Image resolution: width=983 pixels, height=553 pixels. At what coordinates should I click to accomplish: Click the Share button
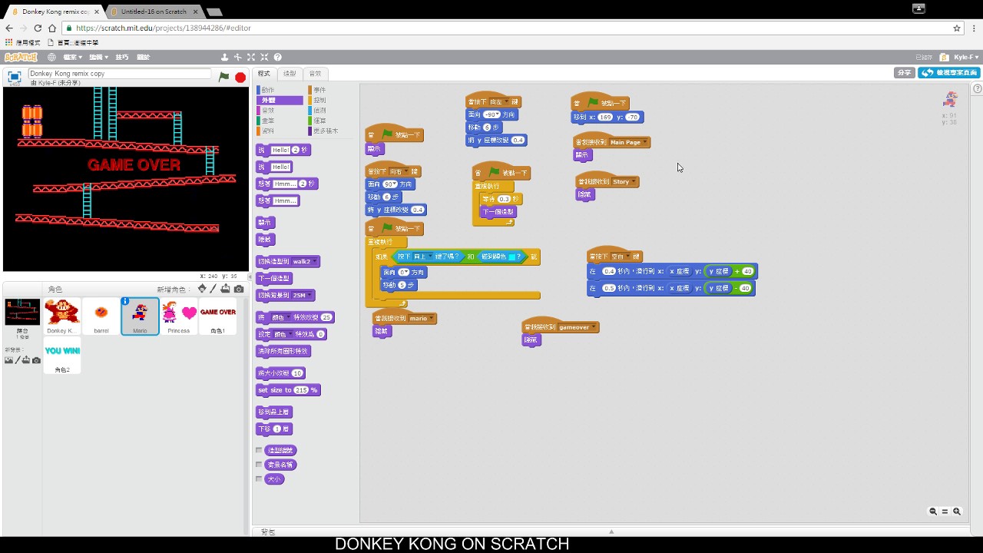[x=904, y=72]
